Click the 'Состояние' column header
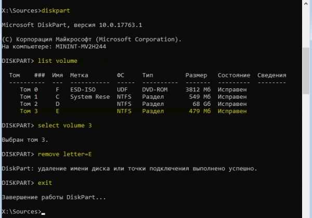The image size is (312, 218). pyautogui.click(x=234, y=75)
